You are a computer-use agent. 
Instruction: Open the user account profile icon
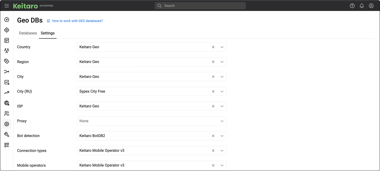[x=371, y=6]
